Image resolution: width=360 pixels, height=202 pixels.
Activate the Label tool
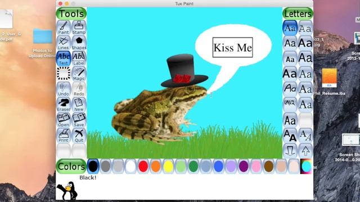pos(79,58)
